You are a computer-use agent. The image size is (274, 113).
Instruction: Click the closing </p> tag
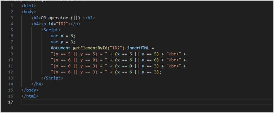tap(75, 24)
